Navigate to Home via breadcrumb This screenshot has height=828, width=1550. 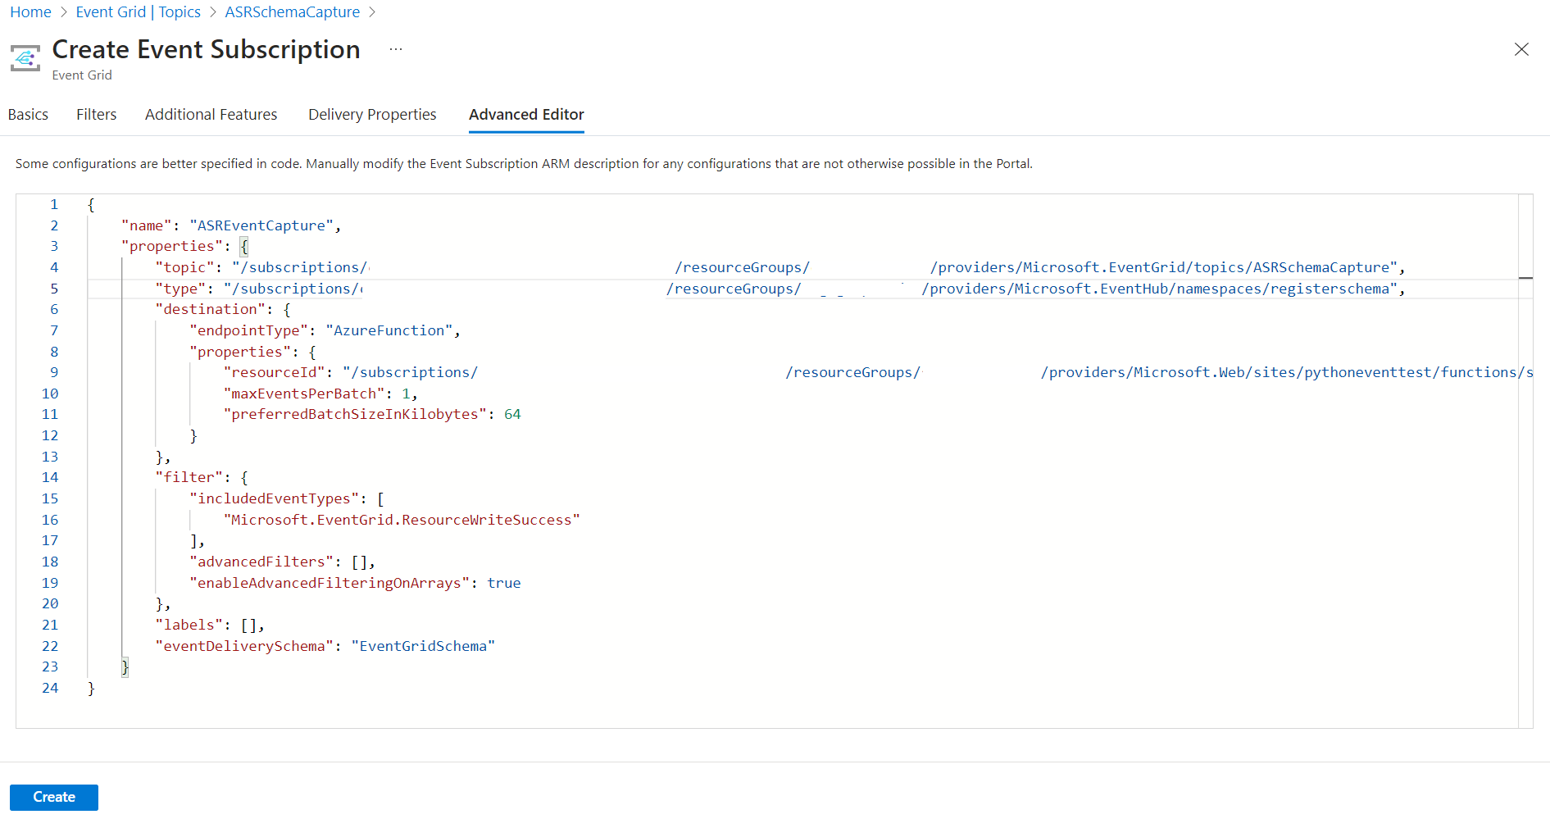point(30,11)
